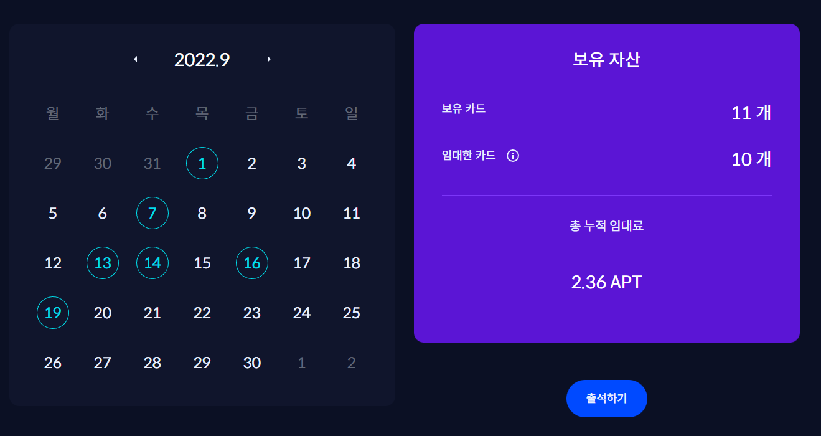821x436 pixels.
Task: Select greyed-out date 2 of next month
Action: (352, 363)
